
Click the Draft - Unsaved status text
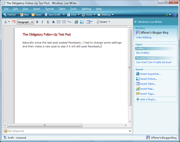click(17, 138)
